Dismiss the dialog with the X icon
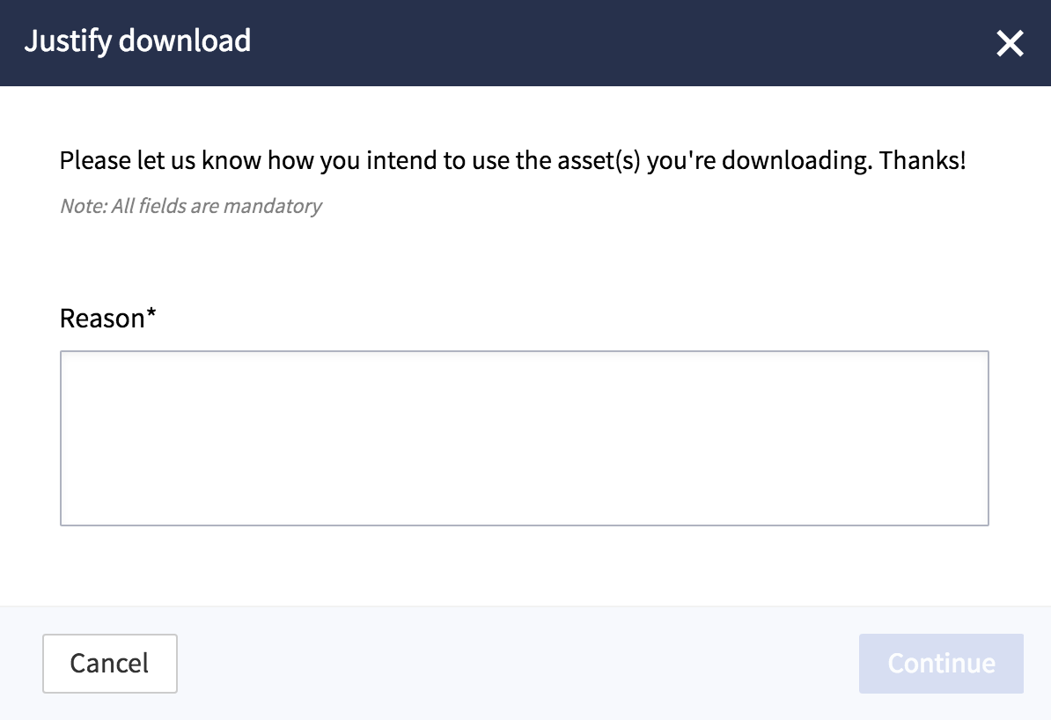Screen dimensions: 1051x720 pyautogui.click(x=1010, y=44)
